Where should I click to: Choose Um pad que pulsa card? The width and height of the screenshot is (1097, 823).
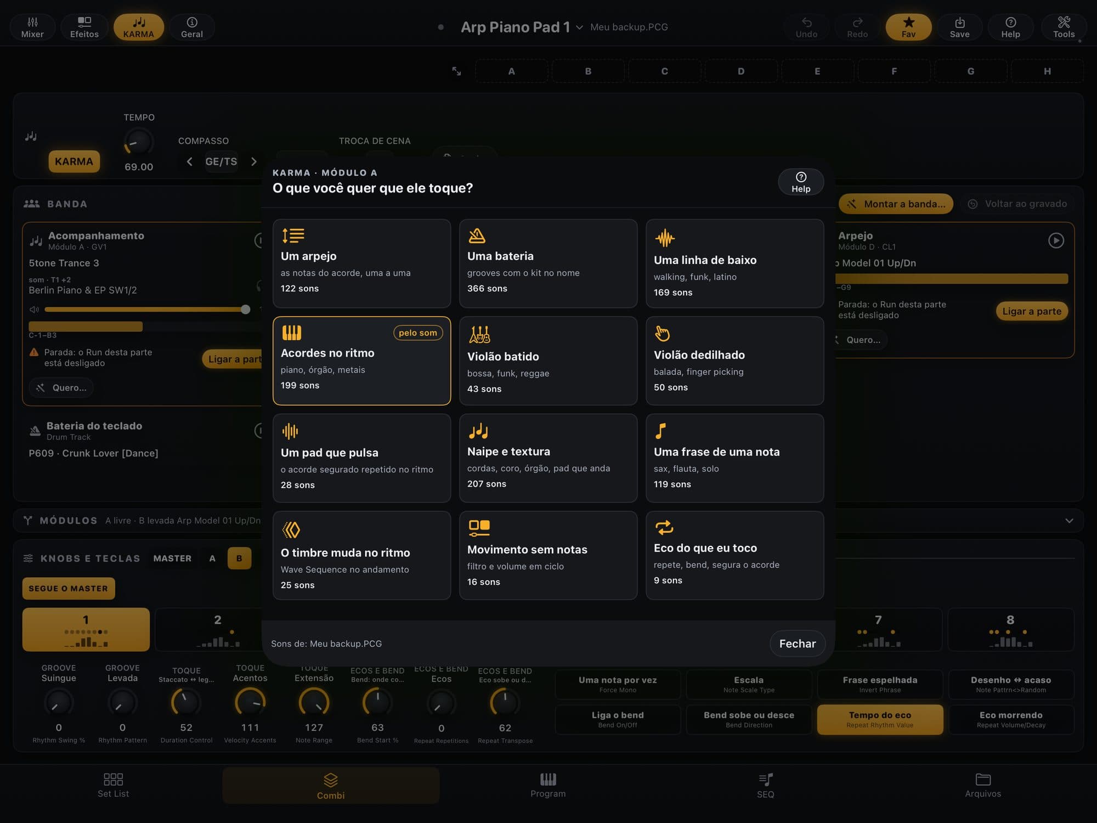point(362,458)
